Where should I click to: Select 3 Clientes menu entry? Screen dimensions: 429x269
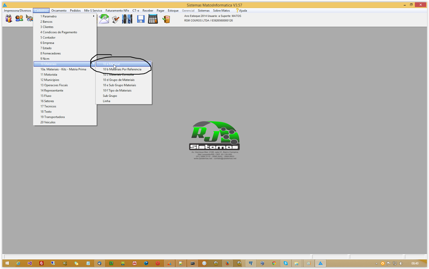[x=65, y=27]
